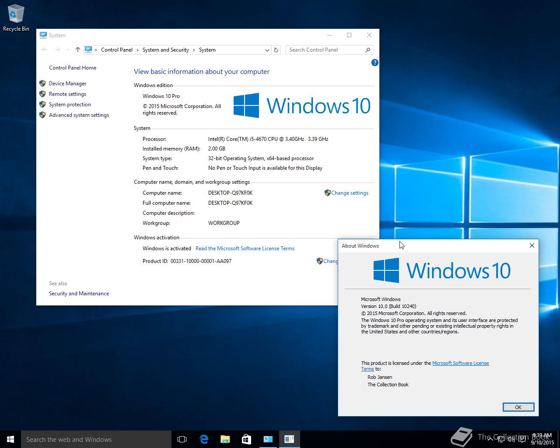Click the OK button in About Windows
Image resolution: width=560 pixels, height=448 pixels.
pyautogui.click(x=518, y=407)
